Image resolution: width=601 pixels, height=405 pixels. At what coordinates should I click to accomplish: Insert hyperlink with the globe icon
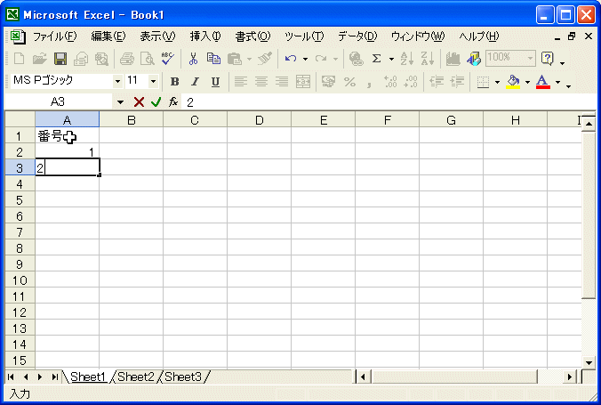(x=357, y=59)
